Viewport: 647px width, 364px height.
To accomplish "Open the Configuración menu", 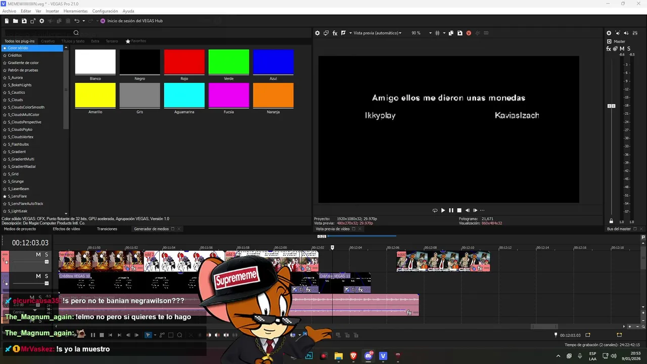I will 105,11.
